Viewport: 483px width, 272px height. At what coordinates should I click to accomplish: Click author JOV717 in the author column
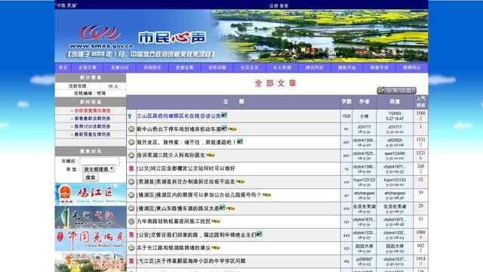364,127
